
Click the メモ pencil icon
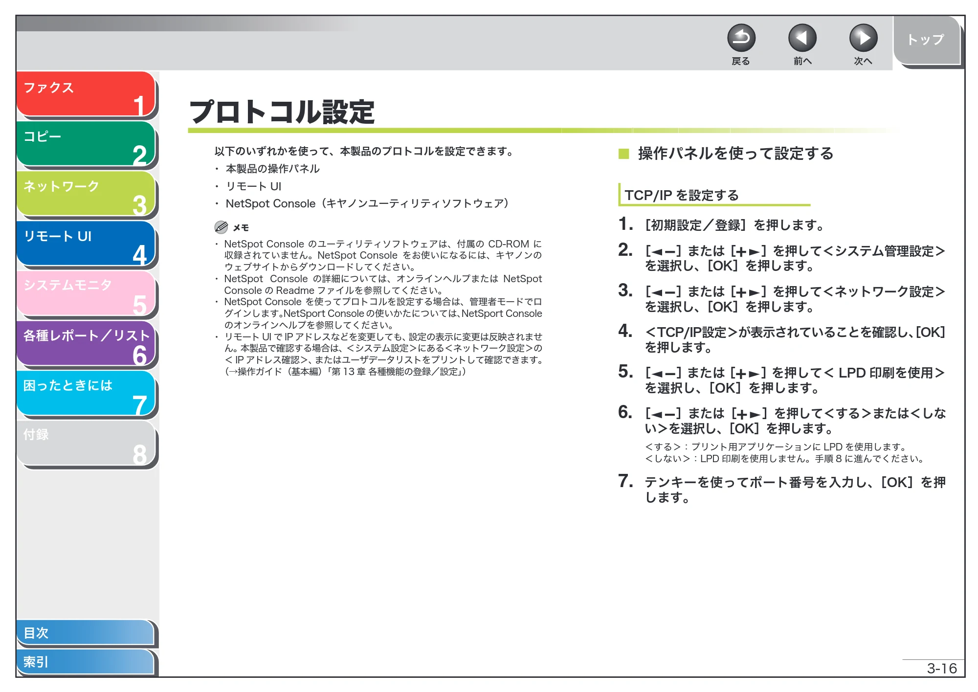pos(221,227)
